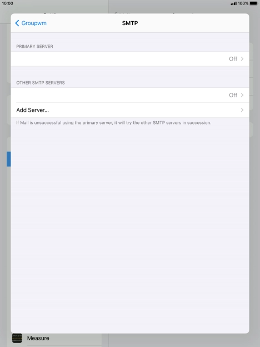The width and height of the screenshot is (260, 347).
Task: Expand Primary Server using its right chevron
Action: 242,59
